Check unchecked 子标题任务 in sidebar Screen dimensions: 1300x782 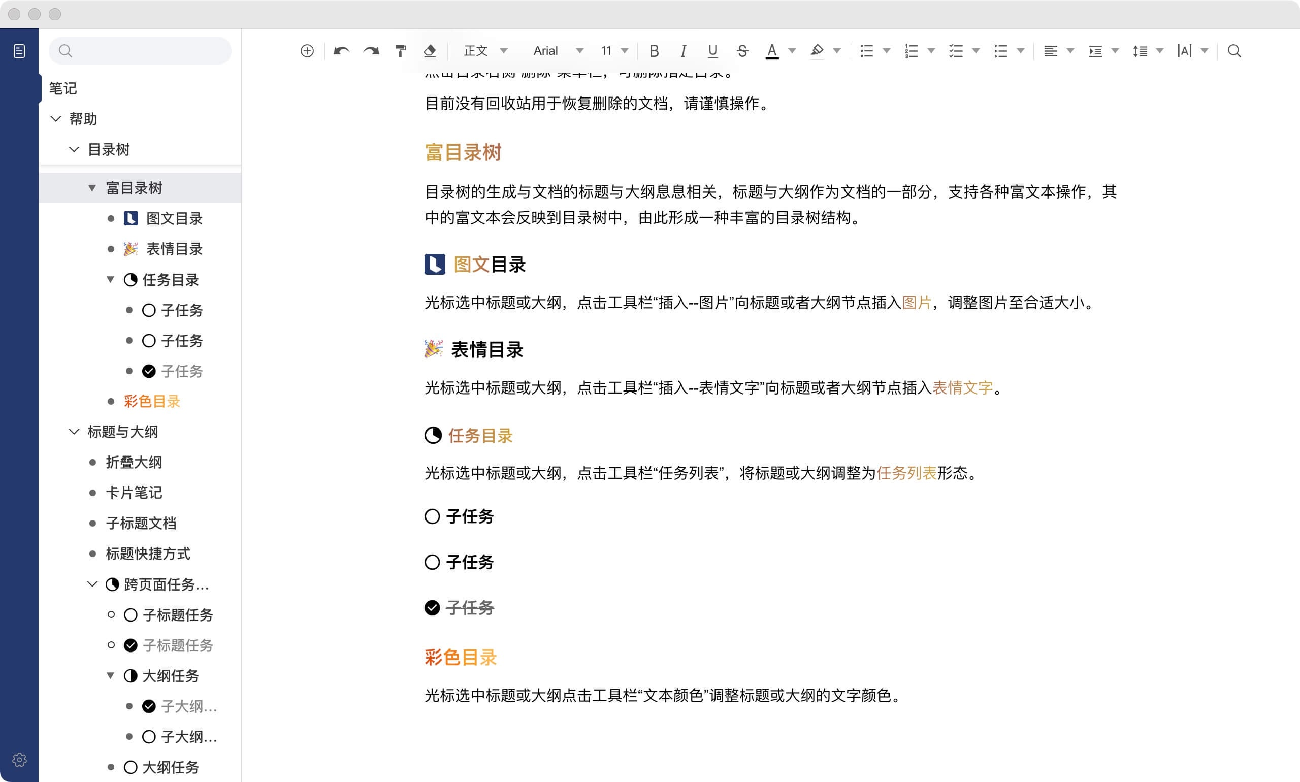(131, 615)
